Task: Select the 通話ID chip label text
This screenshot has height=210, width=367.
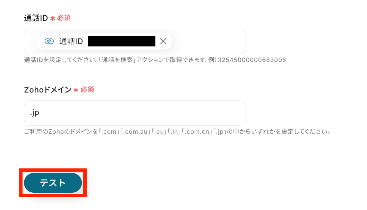Action: click(71, 41)
